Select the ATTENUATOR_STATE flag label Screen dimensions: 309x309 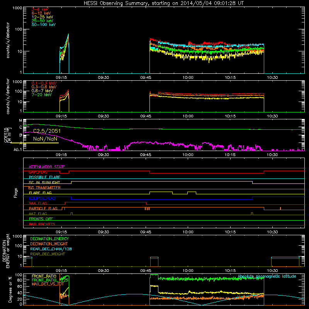click(47, 167)
